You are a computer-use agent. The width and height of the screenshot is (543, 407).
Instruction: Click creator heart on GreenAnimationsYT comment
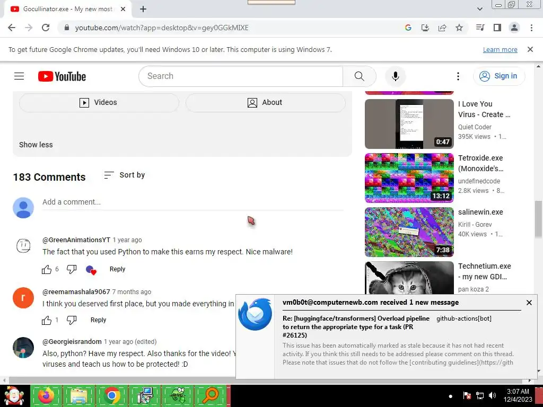pos(91,270)
